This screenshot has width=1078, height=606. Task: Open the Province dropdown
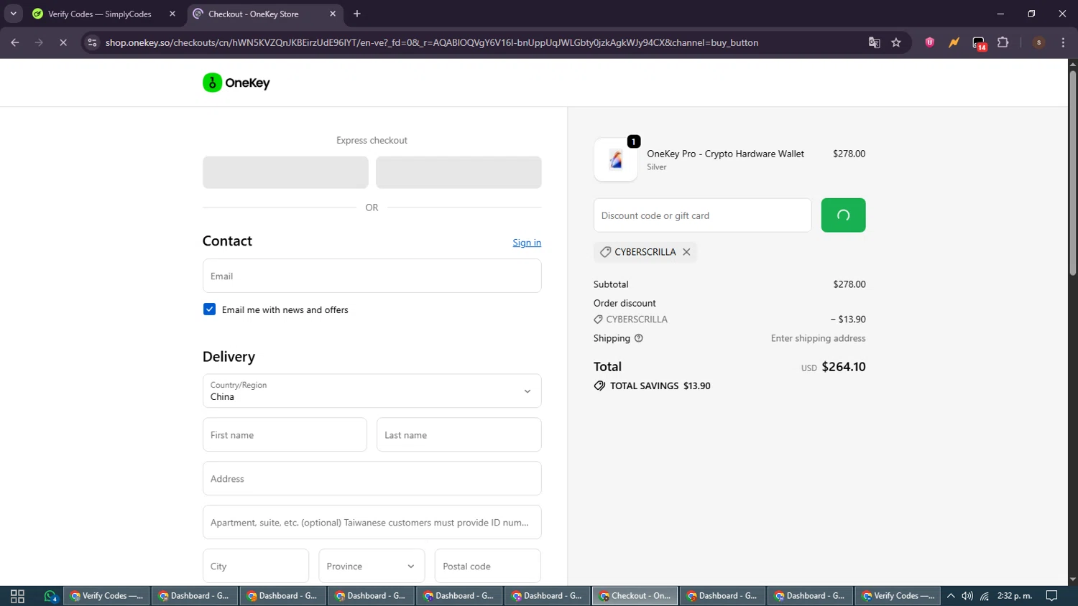pos(372,566)
